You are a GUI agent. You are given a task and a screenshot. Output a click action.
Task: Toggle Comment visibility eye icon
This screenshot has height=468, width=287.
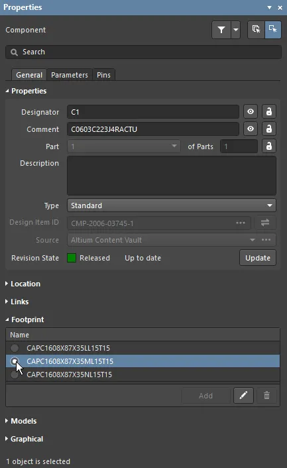pyautogui.click(x=251, y=129)
